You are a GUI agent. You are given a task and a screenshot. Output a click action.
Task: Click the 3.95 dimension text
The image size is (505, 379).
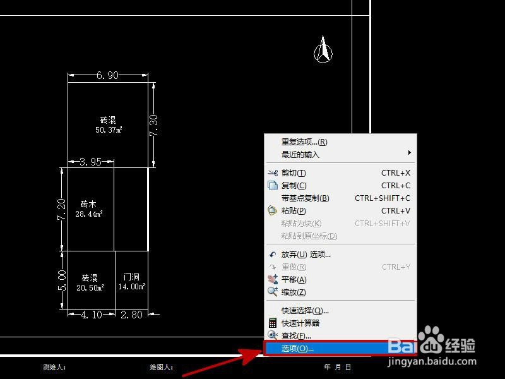coord(90,162)
